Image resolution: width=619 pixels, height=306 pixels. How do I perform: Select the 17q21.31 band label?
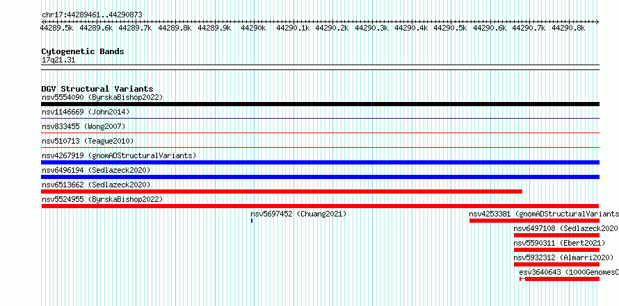[x=58, y=60]
